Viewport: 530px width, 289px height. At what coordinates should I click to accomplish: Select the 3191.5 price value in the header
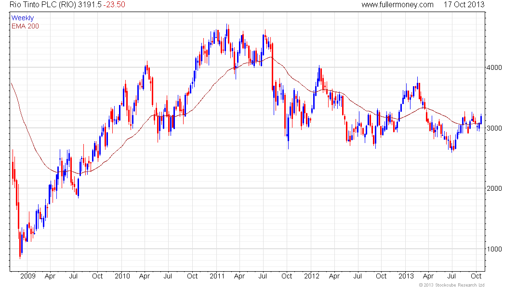[x=90, y=5]
